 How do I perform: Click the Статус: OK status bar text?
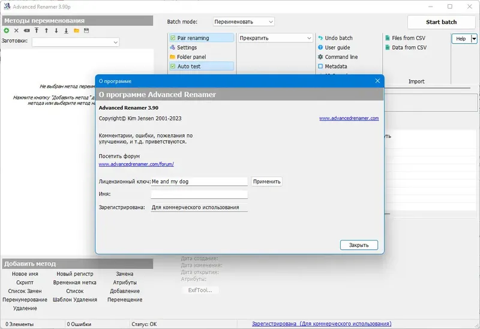[x=144, y=324]
